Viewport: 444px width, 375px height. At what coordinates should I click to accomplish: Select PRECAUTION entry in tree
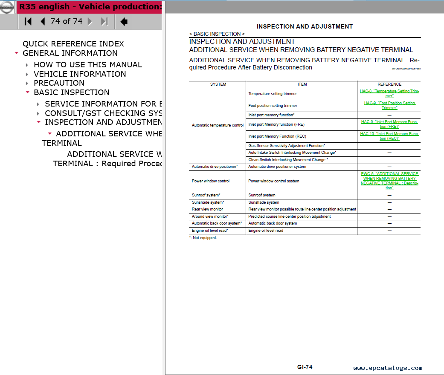point(59,83)
